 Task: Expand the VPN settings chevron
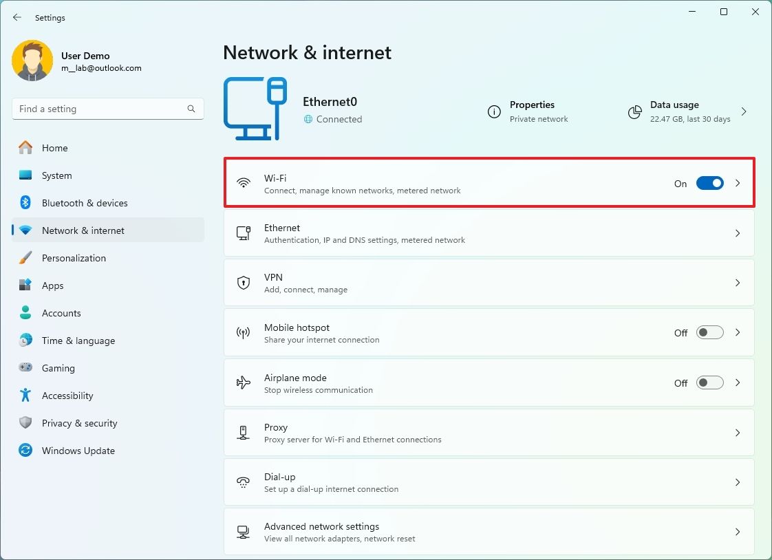coord(738,283)
